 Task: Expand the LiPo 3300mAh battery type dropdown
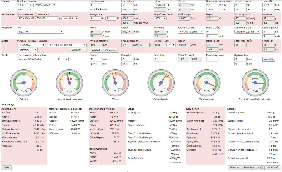(39, 18)
